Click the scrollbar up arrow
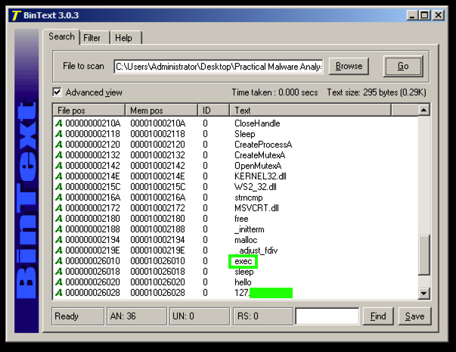 tap(424, 110)
